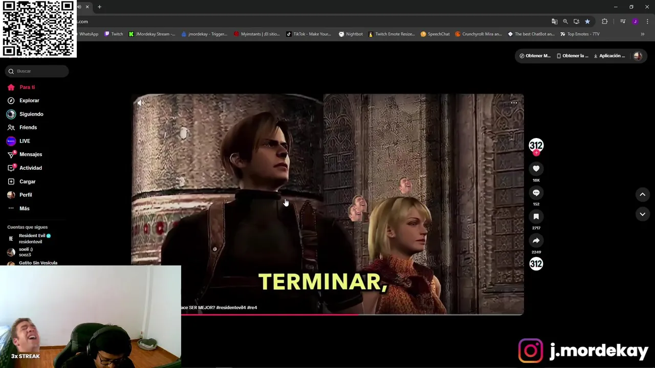
Task: Go to the next video with down chevron
Action: [642, 214]
